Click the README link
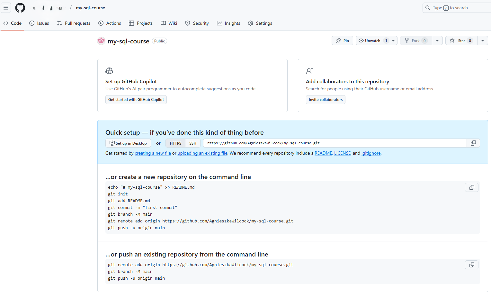 323,153
